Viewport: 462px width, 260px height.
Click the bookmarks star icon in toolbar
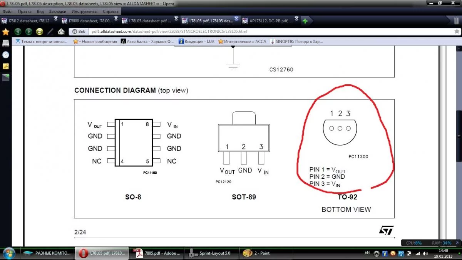[5, 32]
